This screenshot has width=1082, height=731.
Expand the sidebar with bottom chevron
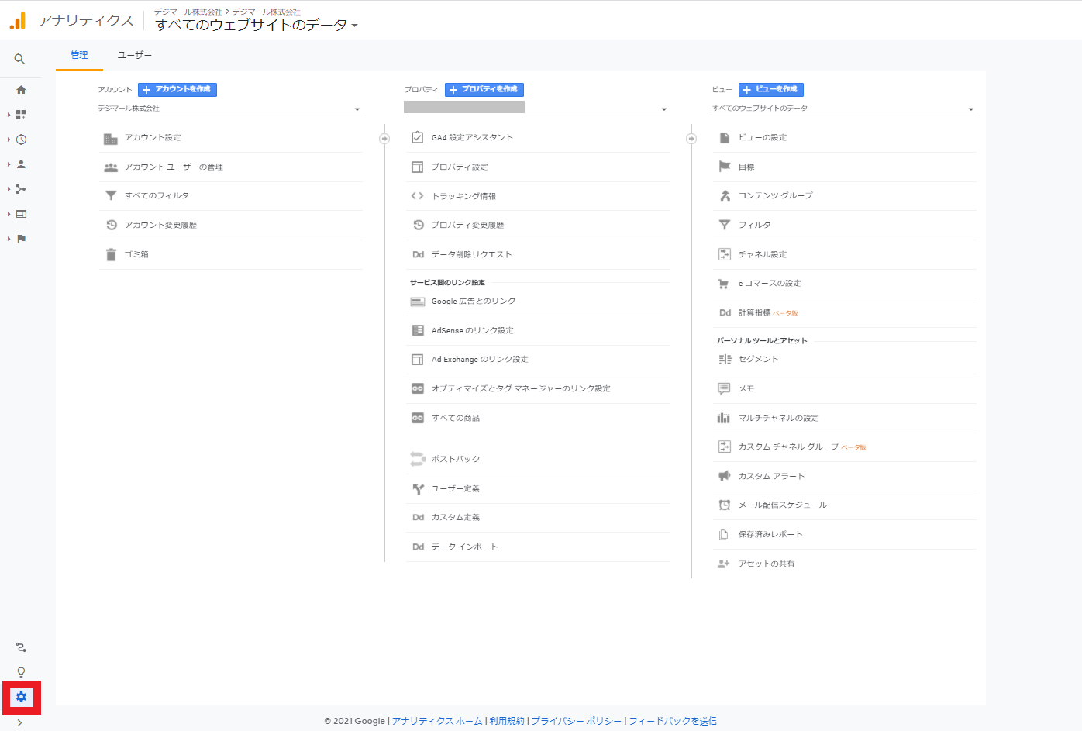click(19, 722)
